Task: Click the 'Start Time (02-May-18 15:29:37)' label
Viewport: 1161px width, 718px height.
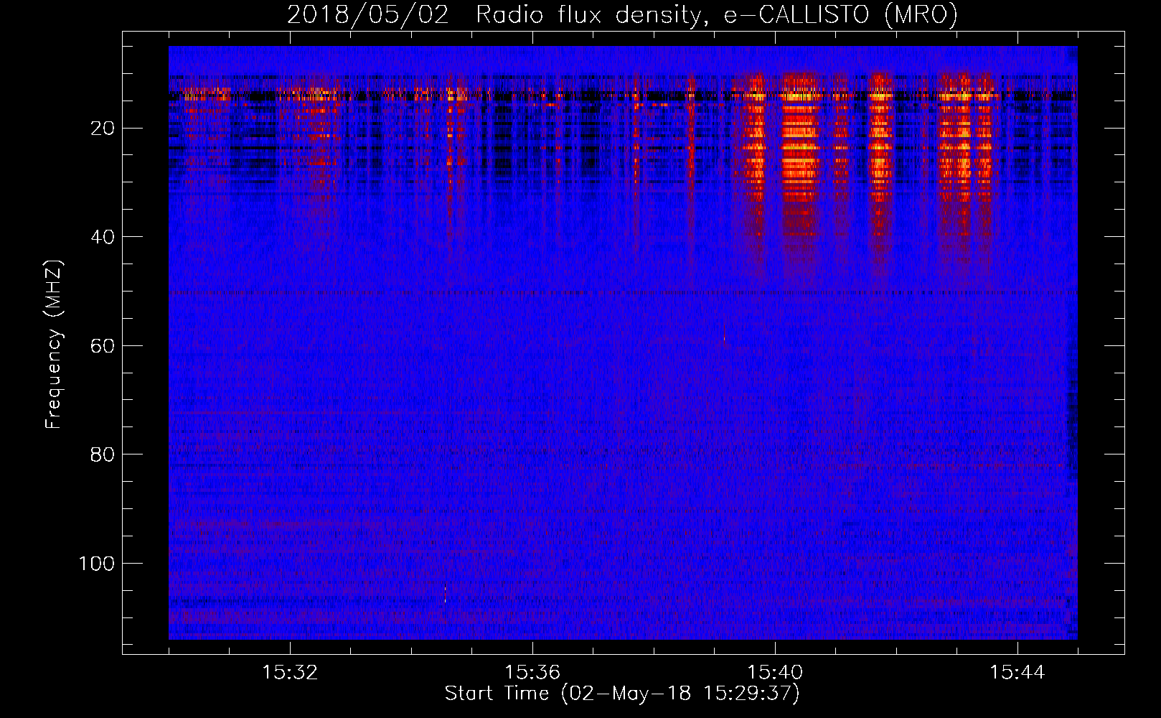Action: pyautogui.click(x=622, y=694)
